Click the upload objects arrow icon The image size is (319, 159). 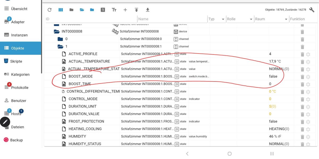click(136, 10)
